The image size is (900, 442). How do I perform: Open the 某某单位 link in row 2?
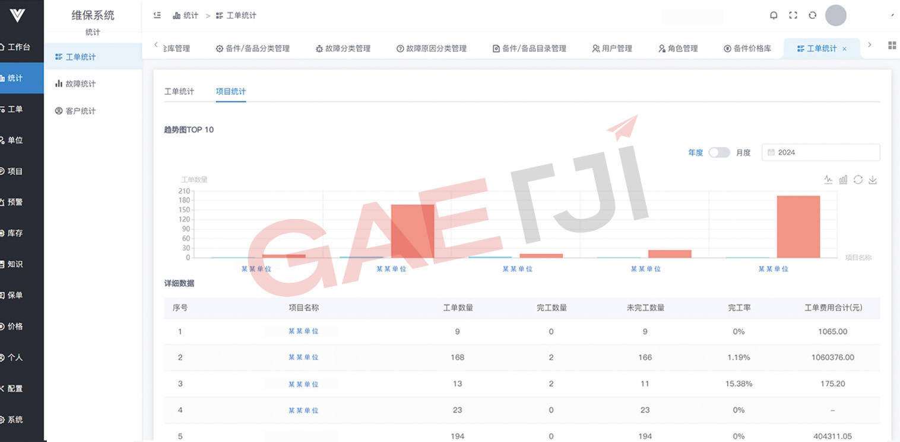(x=303, y=357)
